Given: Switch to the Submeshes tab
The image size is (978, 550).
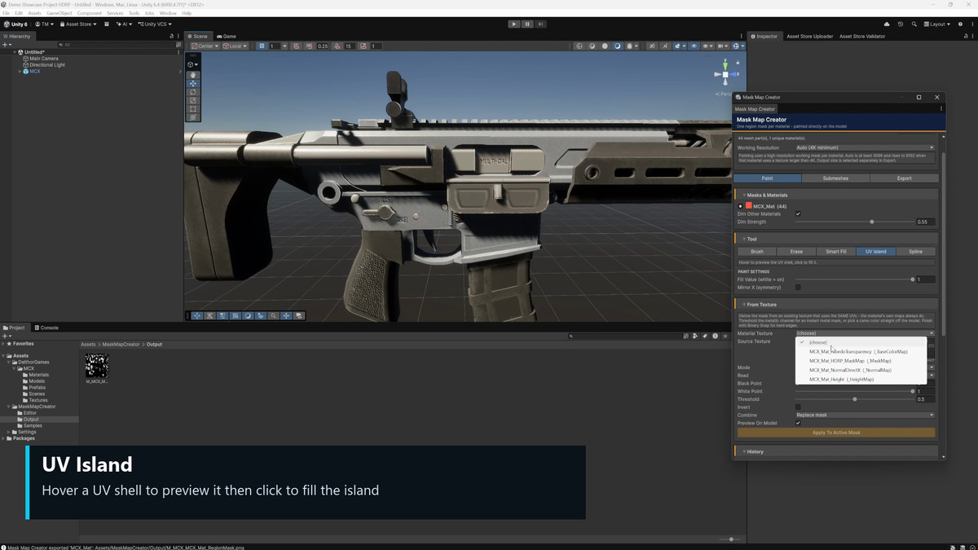Looking at the screenshot, I should [835, 178].
